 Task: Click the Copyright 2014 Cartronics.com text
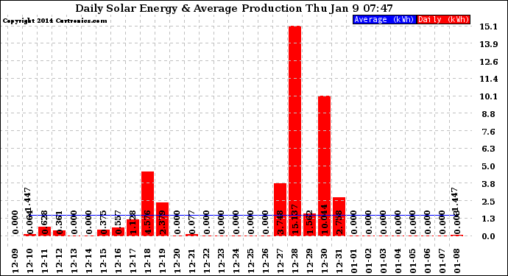point(54,21)
